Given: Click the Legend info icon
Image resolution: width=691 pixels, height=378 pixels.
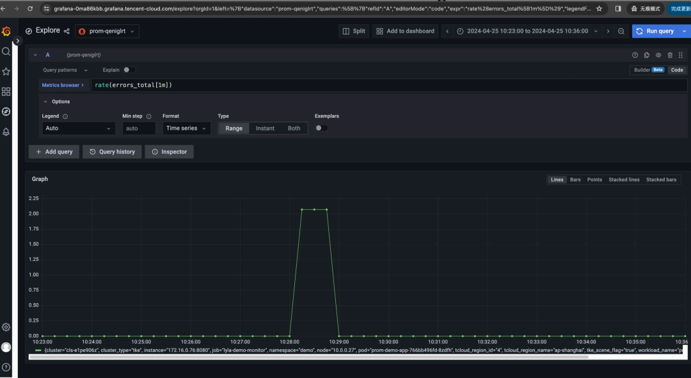Looking at the screenshot, I should [x=65, y=116].
